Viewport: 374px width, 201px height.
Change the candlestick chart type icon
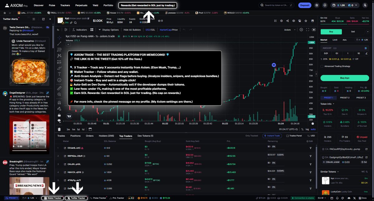point(66,30)
